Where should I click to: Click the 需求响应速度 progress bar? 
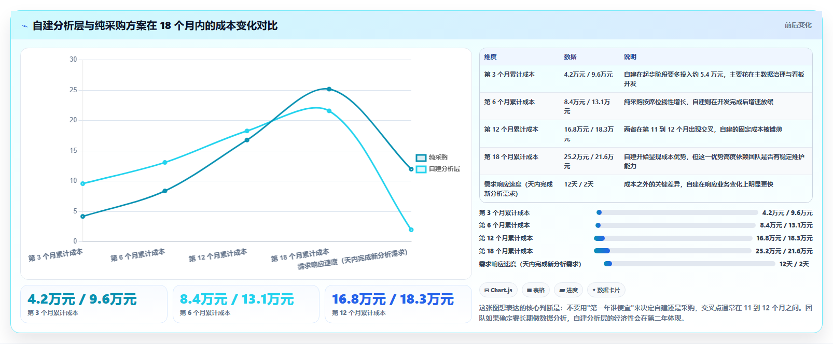[689, 264]
